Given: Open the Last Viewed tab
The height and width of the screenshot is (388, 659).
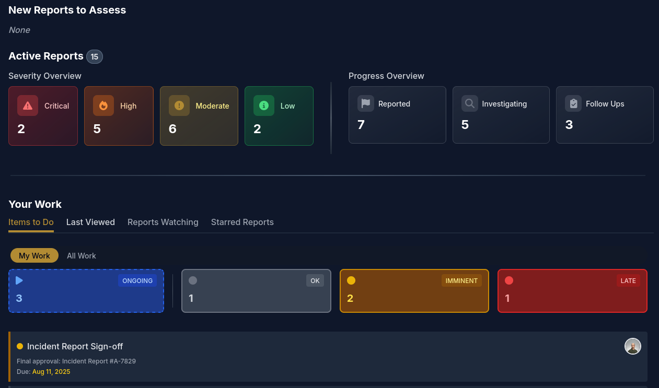Looking at the screenshot, I should pyautogui.click(x=90, y=222).
